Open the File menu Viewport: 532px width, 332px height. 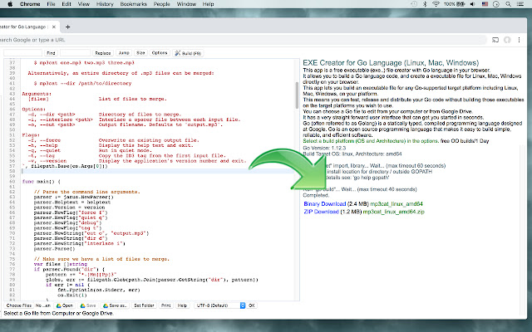coord(51,4)
